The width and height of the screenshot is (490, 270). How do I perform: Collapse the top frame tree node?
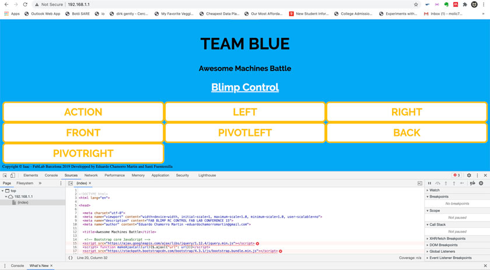(3, 191)
